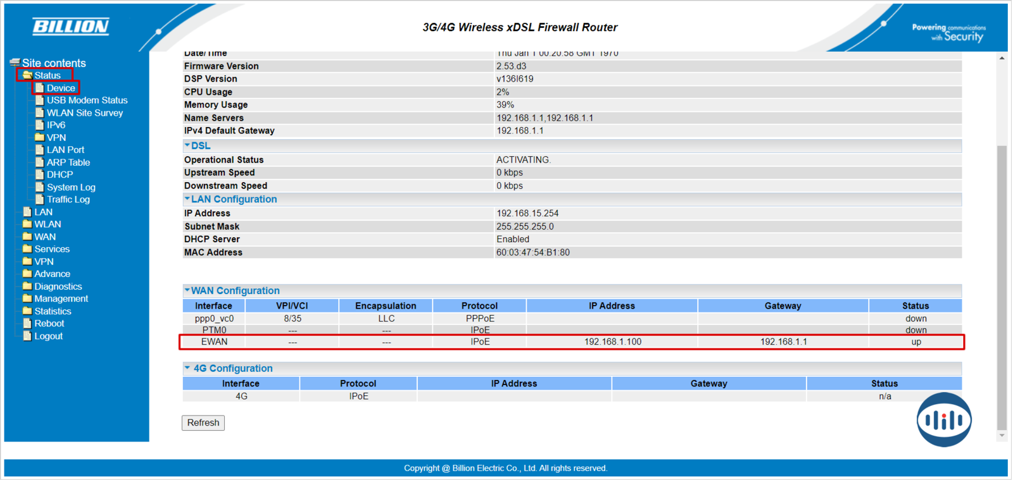The height and width of the screenshot is (480, 1013).
Task: Open the WLAN folder icon in sidebar
Action: pyautogui.click(x=27, y=225)
